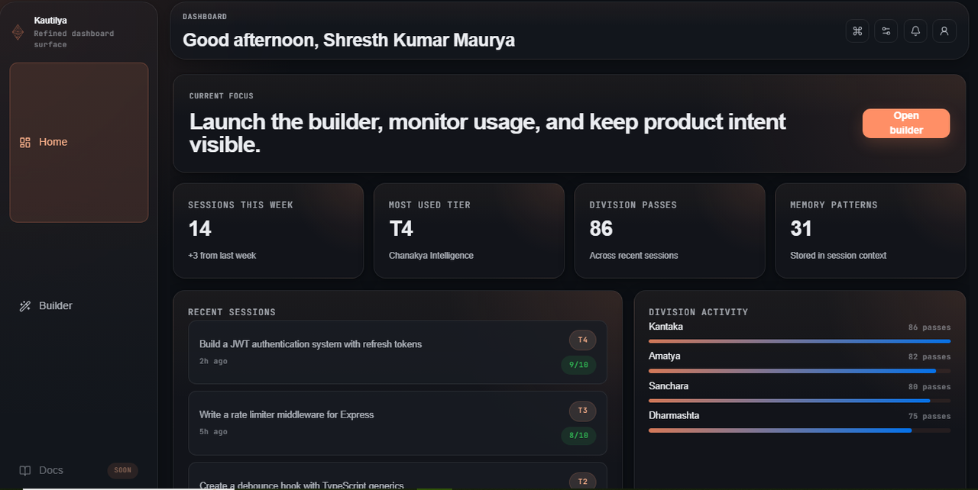This screenshot has width=978, height=490.
Task: Click the Home grid icon in sidebar
Action: coord(25,142)
